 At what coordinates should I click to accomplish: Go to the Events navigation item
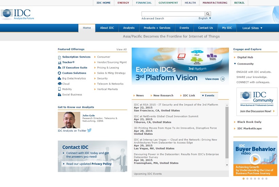(x=184, y=28)
